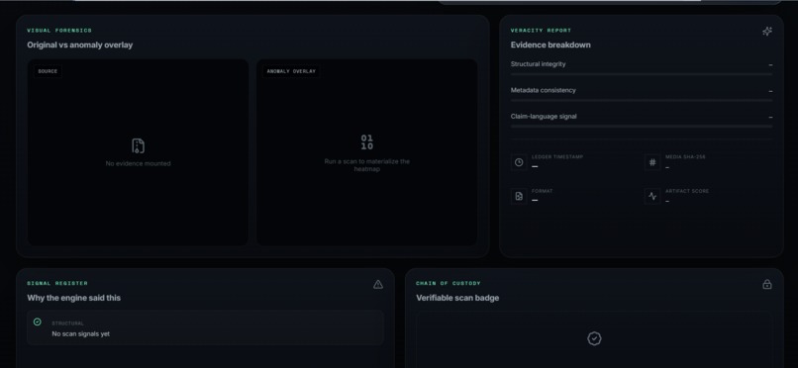
Task: Click the LEDGER TIMESTAMP label
Action: pos(557,157)
